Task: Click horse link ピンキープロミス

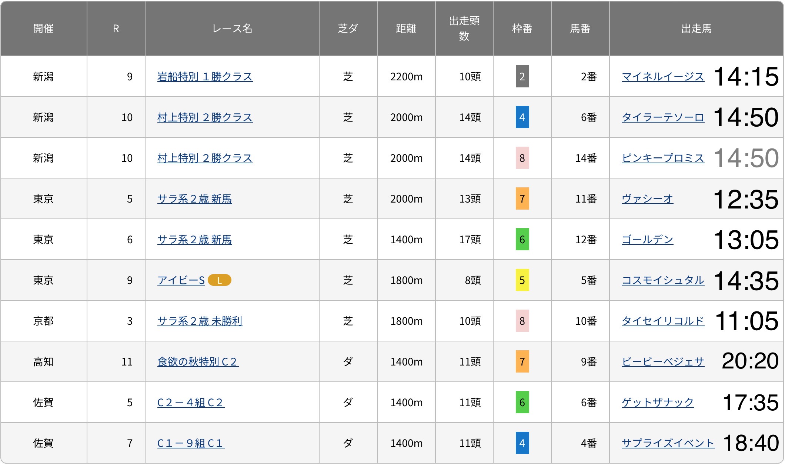Action: pos(662,158)
